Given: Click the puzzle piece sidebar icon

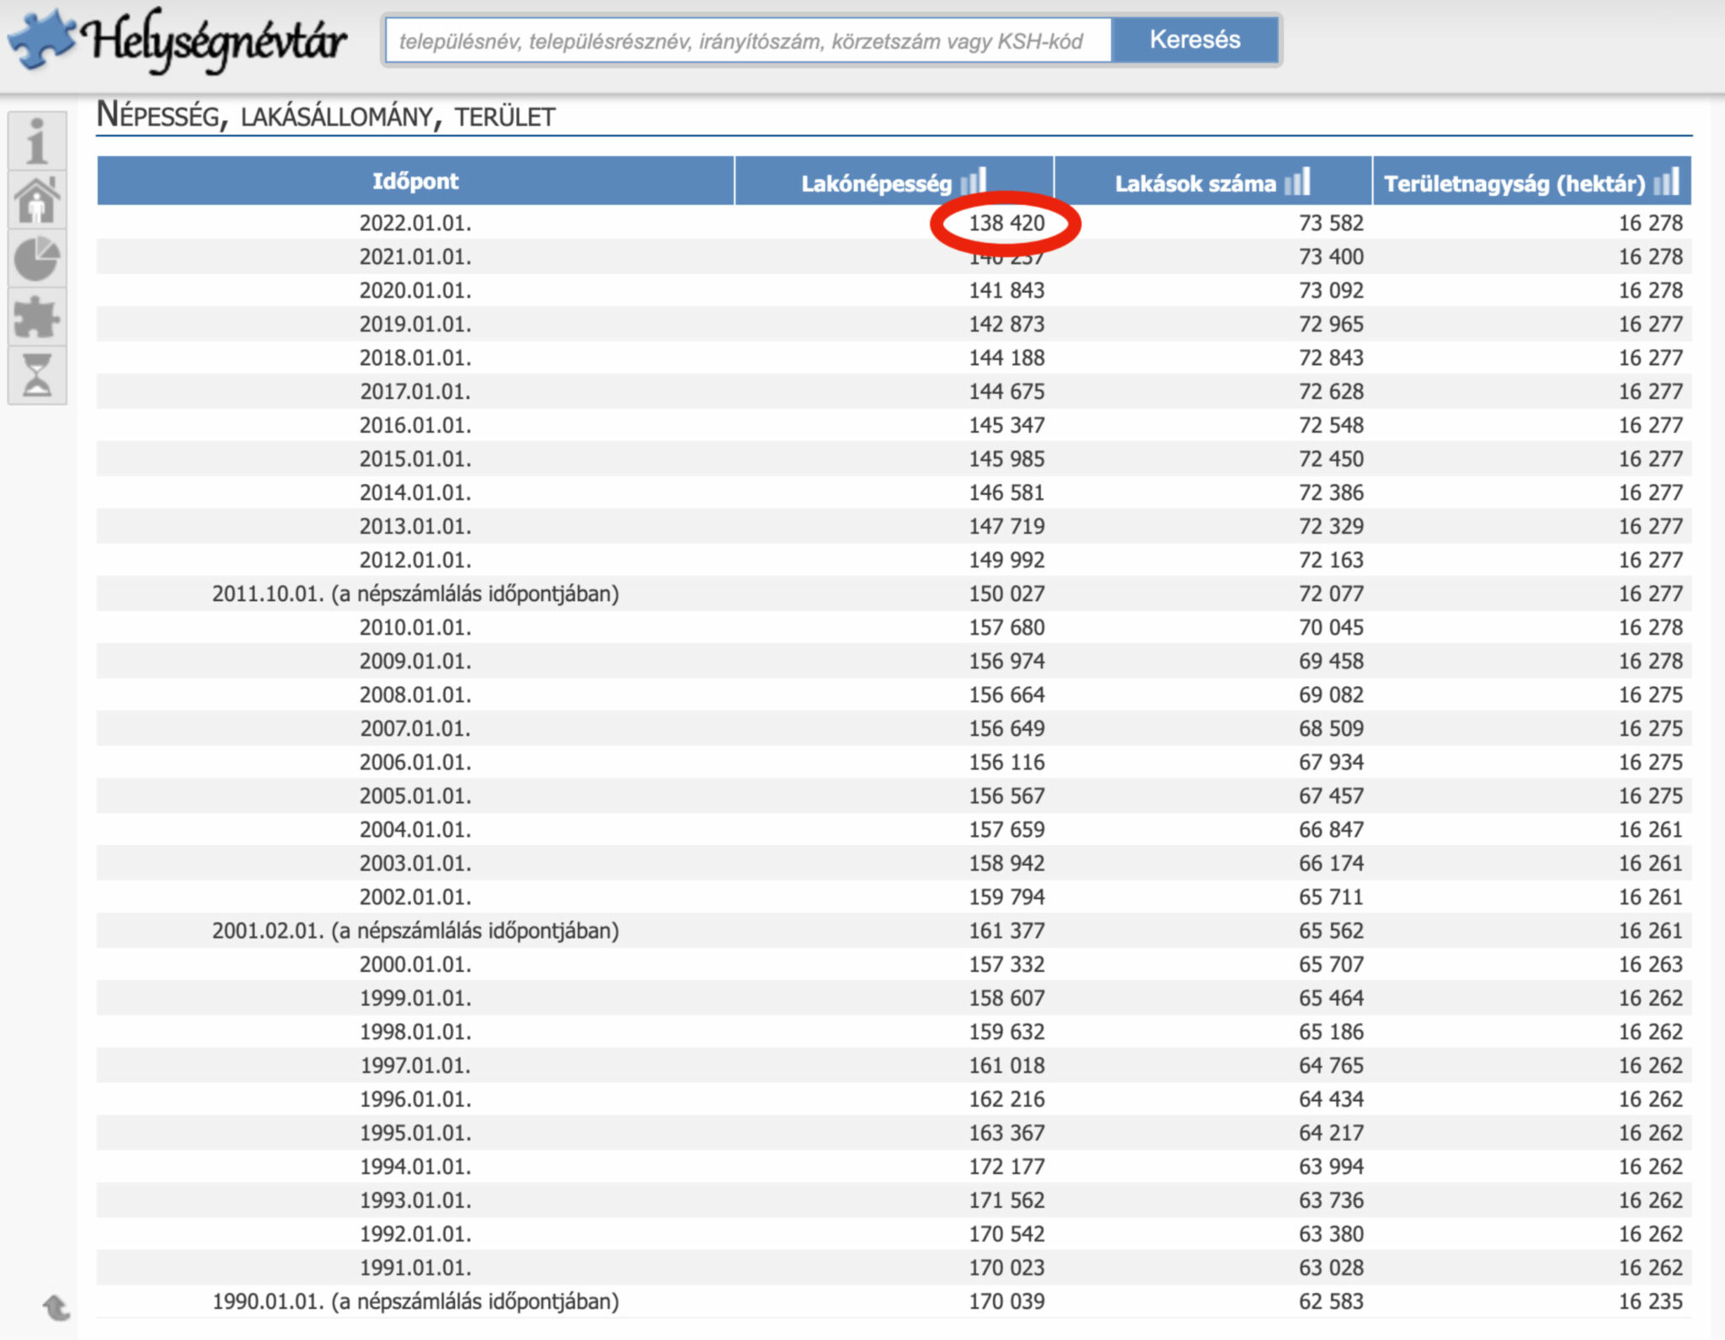Looking at the screenshot, I should click(36, 317).
